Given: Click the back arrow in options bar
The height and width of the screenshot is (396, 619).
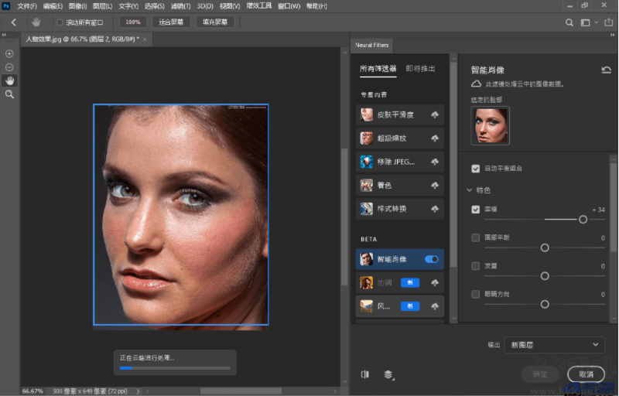Looking at the screenshot, I should [x=14, y=22].
